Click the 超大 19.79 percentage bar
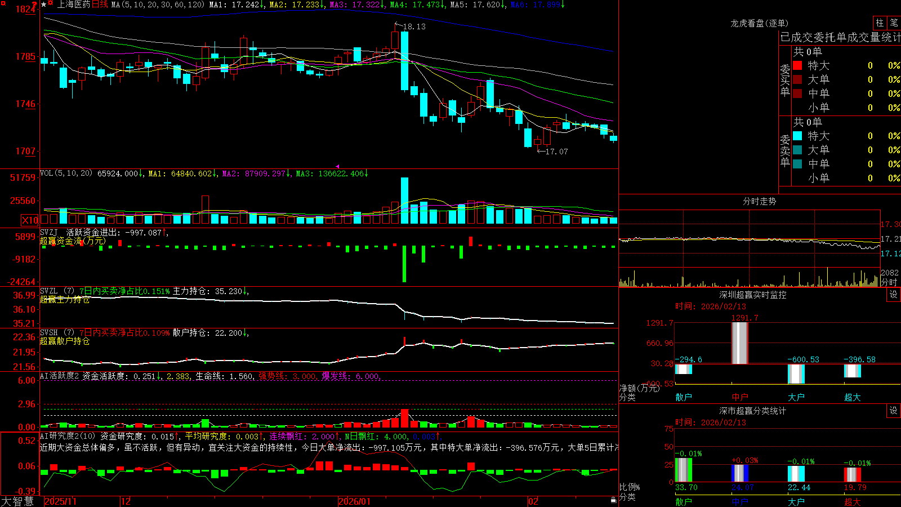The image size is (901, 507). pos(852,475)
